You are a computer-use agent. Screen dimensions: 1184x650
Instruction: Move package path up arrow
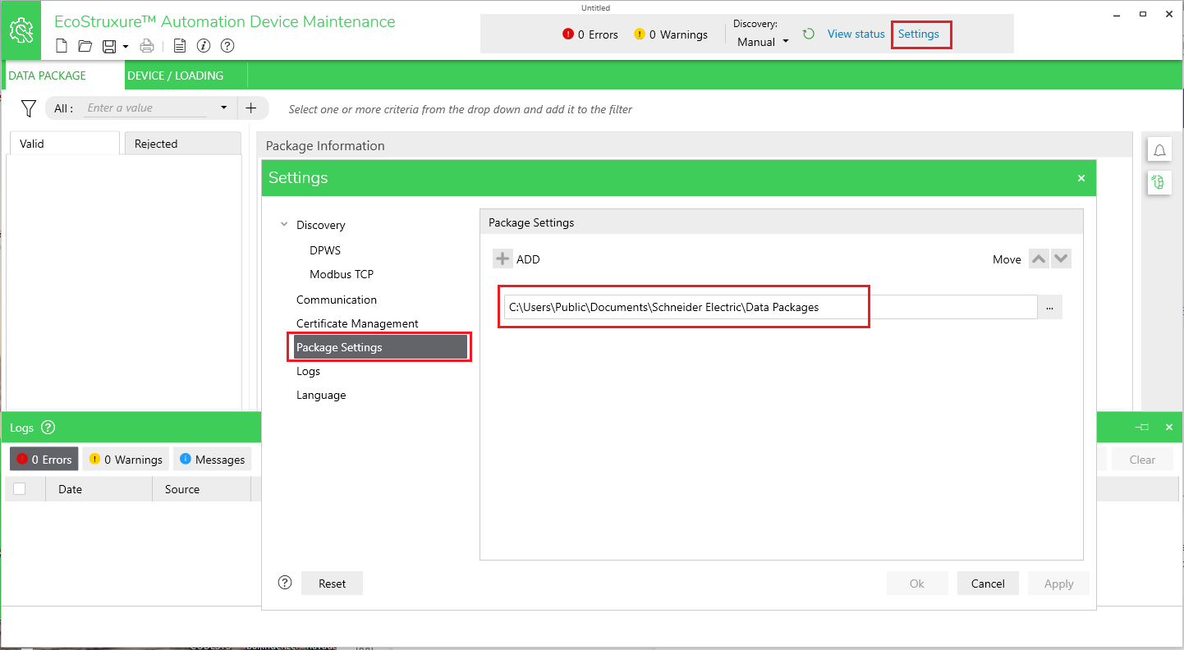click(1039, 259)
